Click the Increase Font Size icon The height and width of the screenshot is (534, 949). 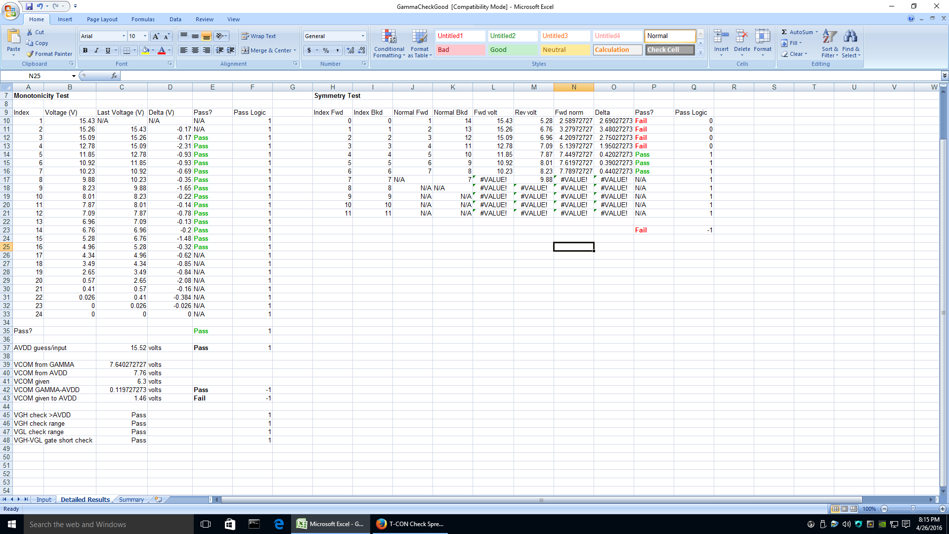click(x=156, y=36)
